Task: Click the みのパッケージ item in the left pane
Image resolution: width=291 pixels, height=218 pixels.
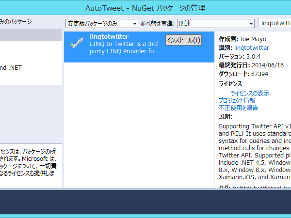Action: click(x=16, y=22)
